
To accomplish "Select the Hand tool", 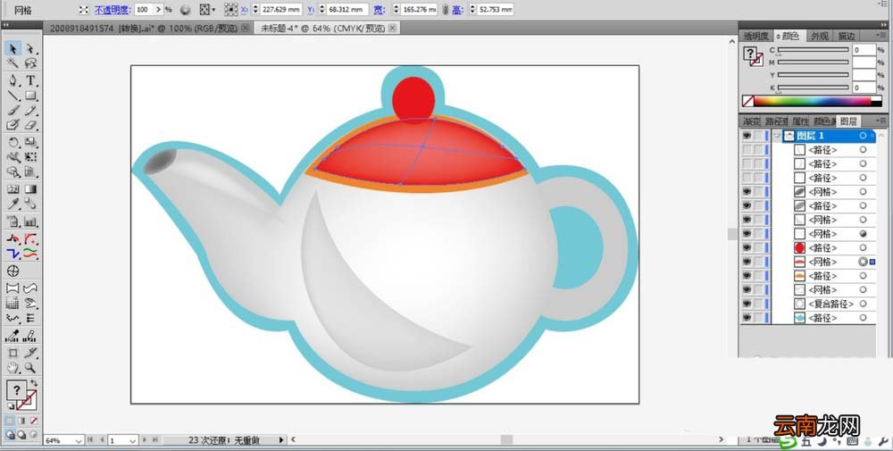I will click(x=13, y=369).
